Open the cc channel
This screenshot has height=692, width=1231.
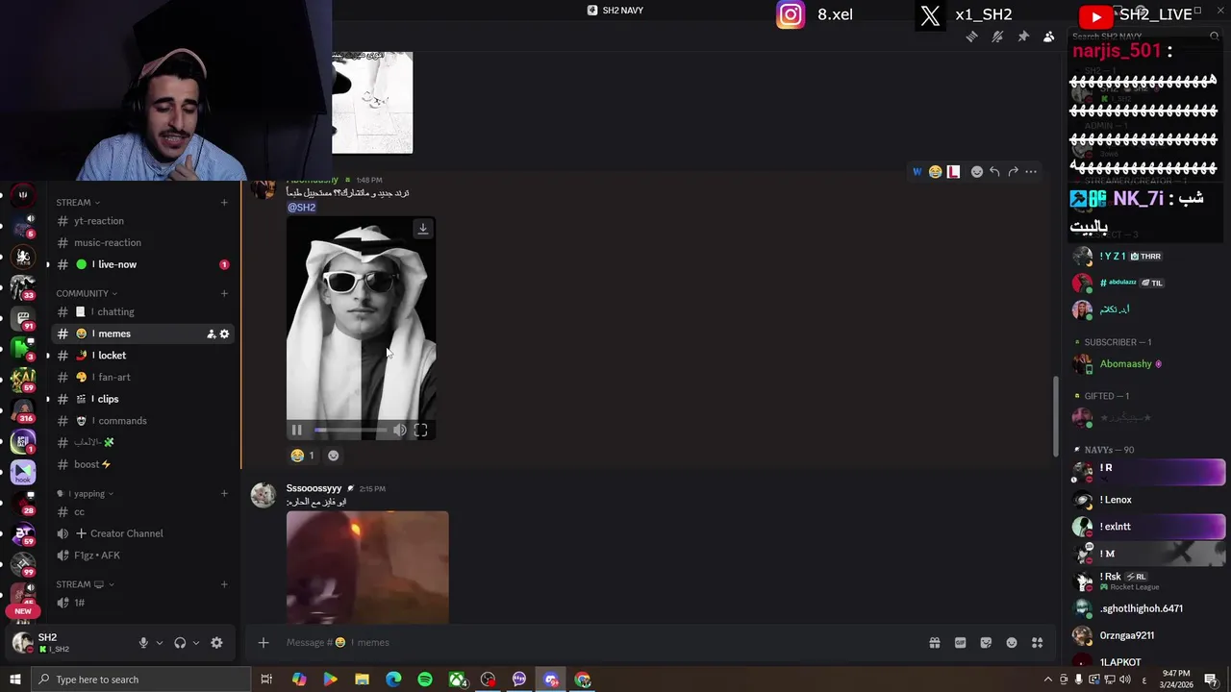click(142, 512)
